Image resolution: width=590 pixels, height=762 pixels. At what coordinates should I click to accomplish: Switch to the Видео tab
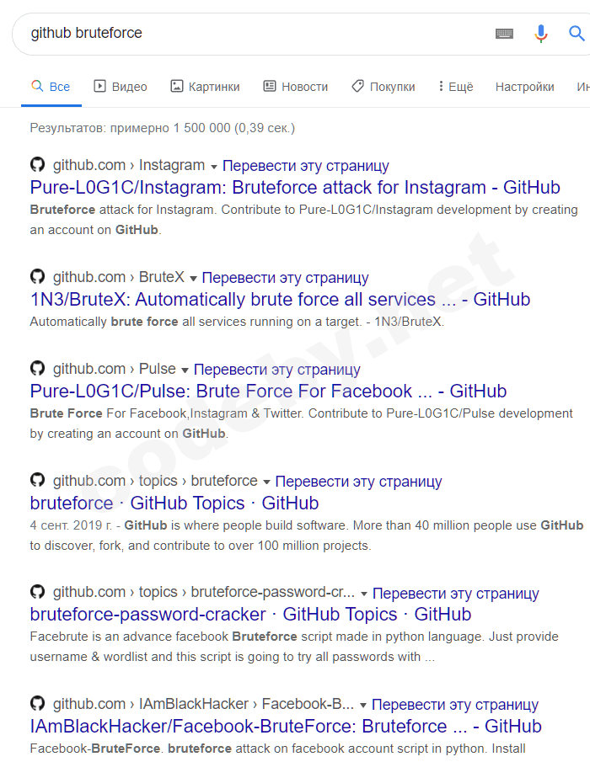121,87
